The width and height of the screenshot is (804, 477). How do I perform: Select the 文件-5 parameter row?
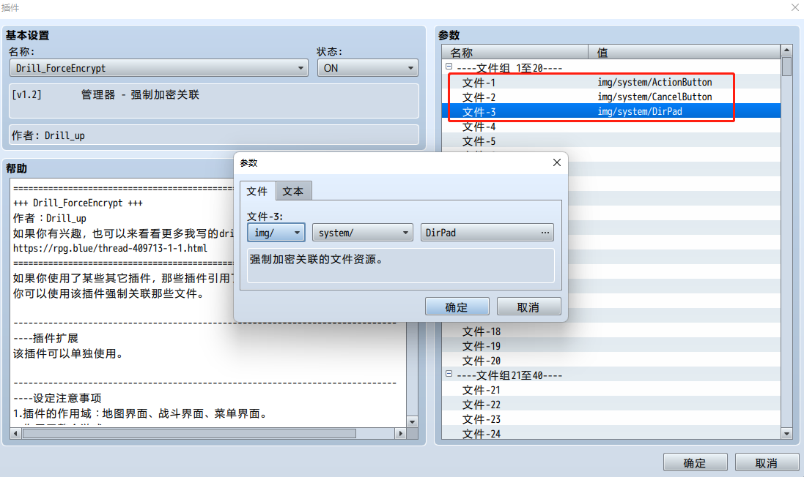tap(611, 140)
